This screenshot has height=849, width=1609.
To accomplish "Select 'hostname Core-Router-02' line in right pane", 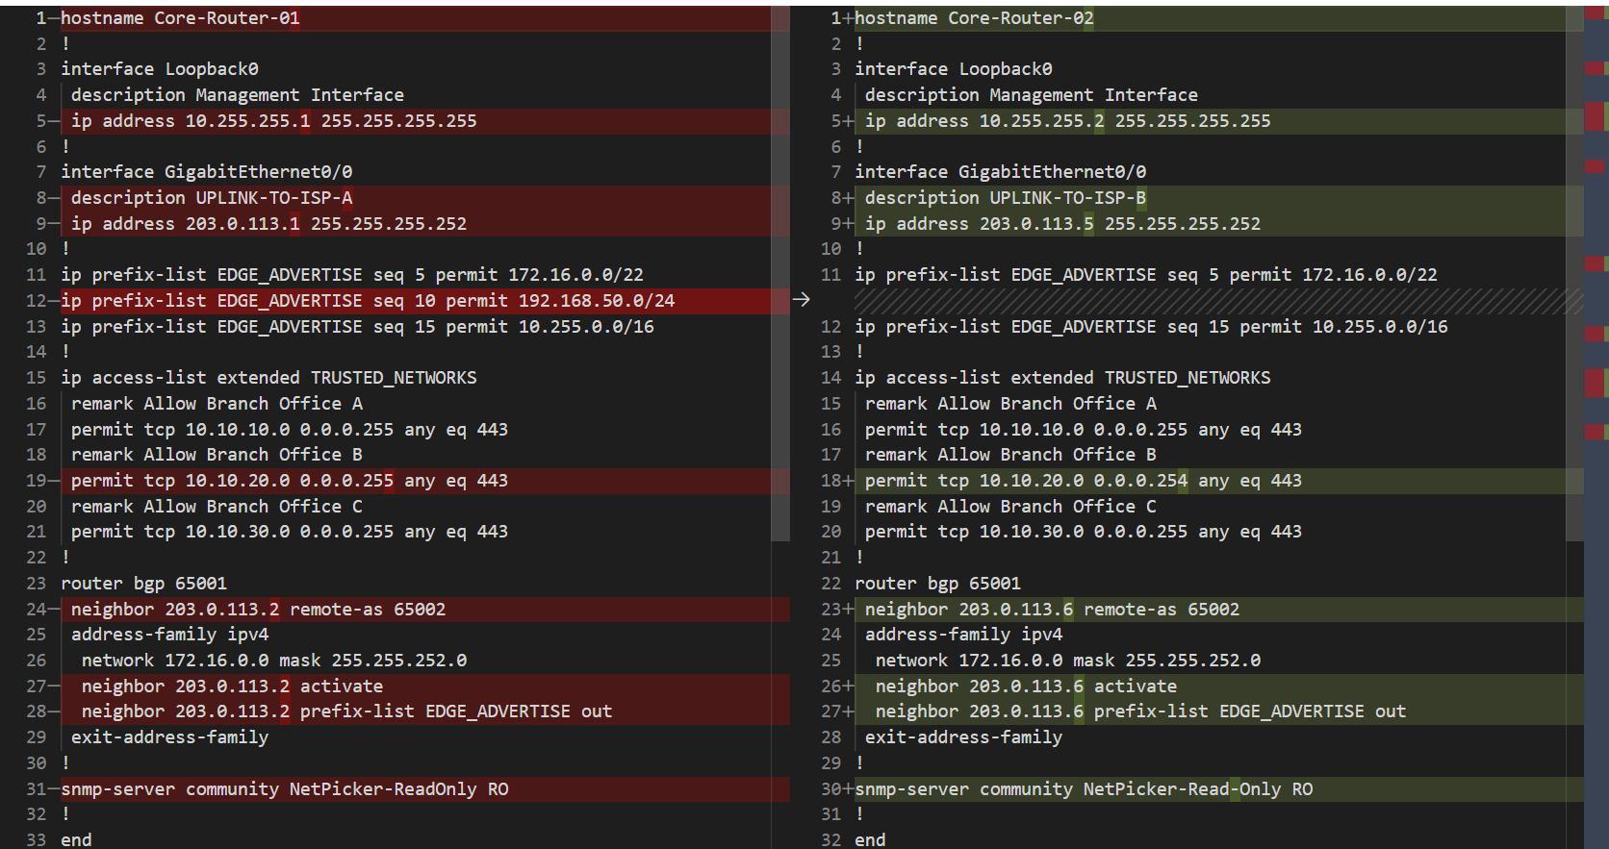I will [x=974, y=18].
